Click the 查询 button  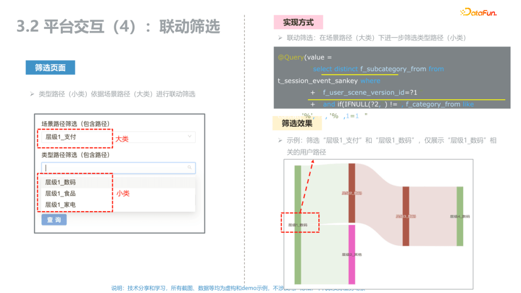point(54,220)
